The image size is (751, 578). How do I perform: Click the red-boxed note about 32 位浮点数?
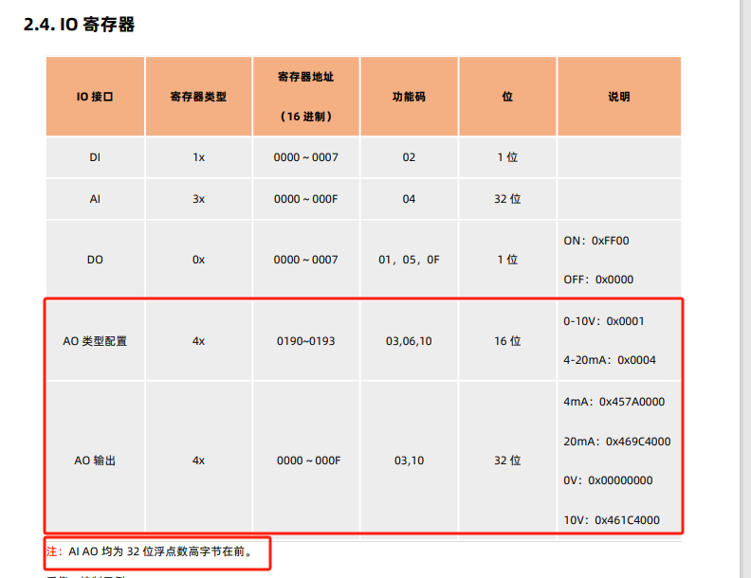coord(156,551)
